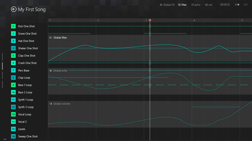Toggle the Global filter lane handle

point(51,38)
